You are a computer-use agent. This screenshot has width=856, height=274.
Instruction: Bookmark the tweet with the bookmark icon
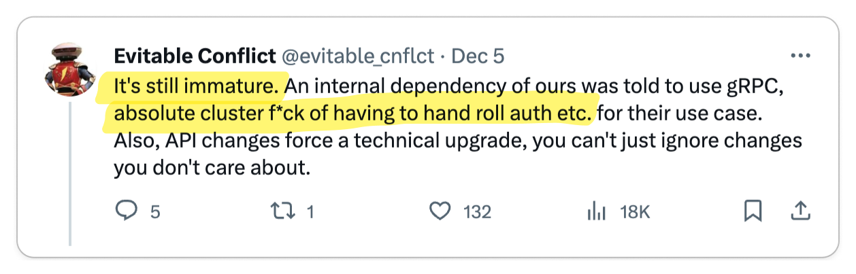tap(753, 211)
